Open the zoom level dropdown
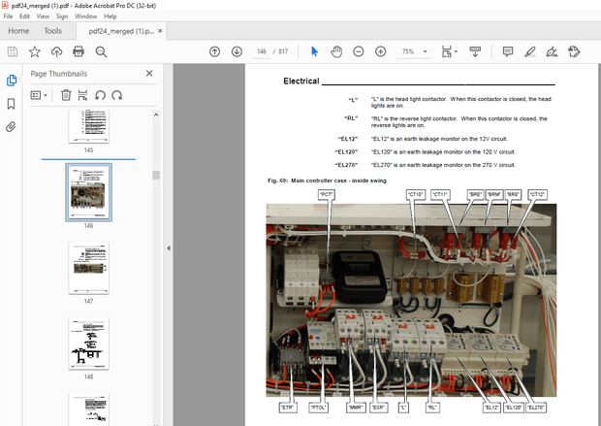Viewport: 601px width, 426px height. click(x=426, y=51)
